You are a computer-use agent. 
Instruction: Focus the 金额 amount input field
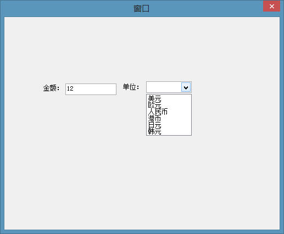point(91,89)
